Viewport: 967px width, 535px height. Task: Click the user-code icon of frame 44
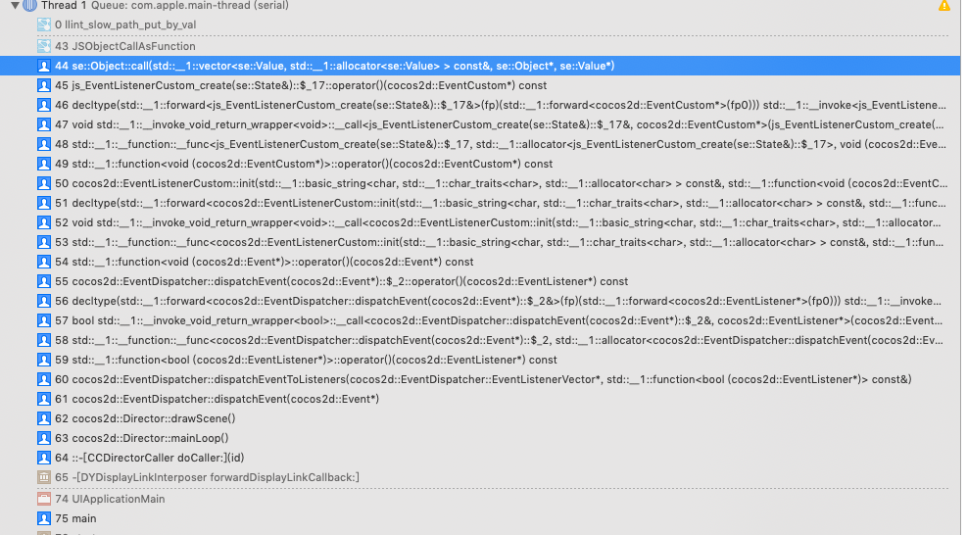[x=44, y=66]
